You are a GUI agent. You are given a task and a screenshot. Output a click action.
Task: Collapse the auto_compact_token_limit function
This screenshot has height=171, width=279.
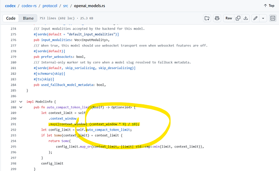click(x=21, y=107)
